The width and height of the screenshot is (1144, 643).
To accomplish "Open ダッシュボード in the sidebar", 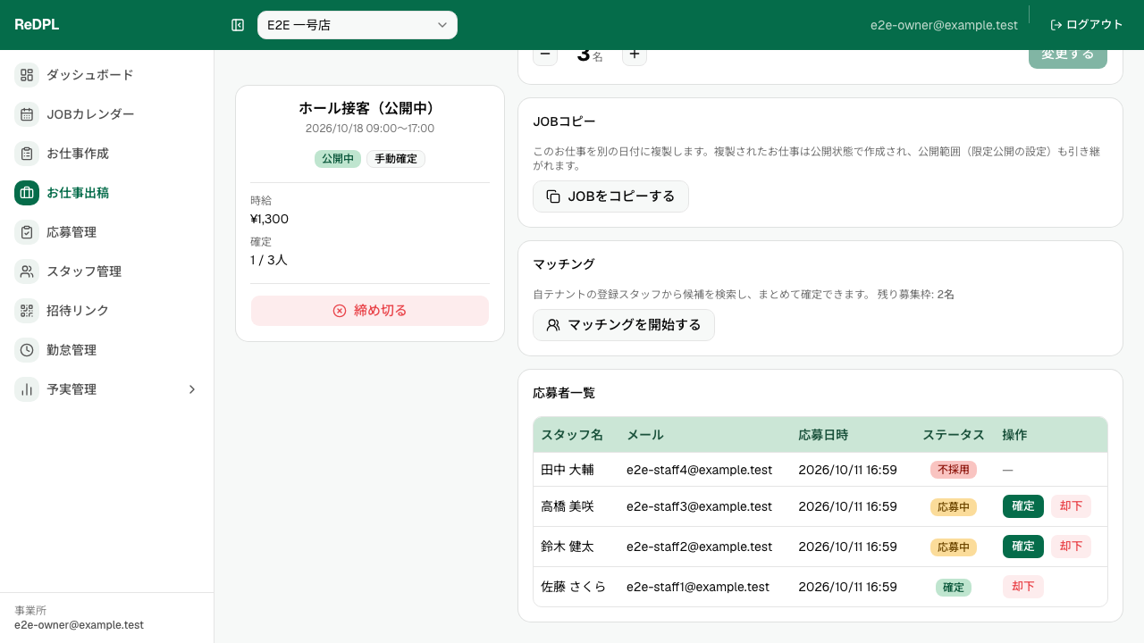I will 107,75.
